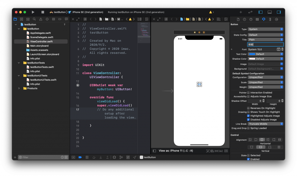Hide the Navigator panel icon
The height and width of the screenshot is (176, 297).
[260, 12]
